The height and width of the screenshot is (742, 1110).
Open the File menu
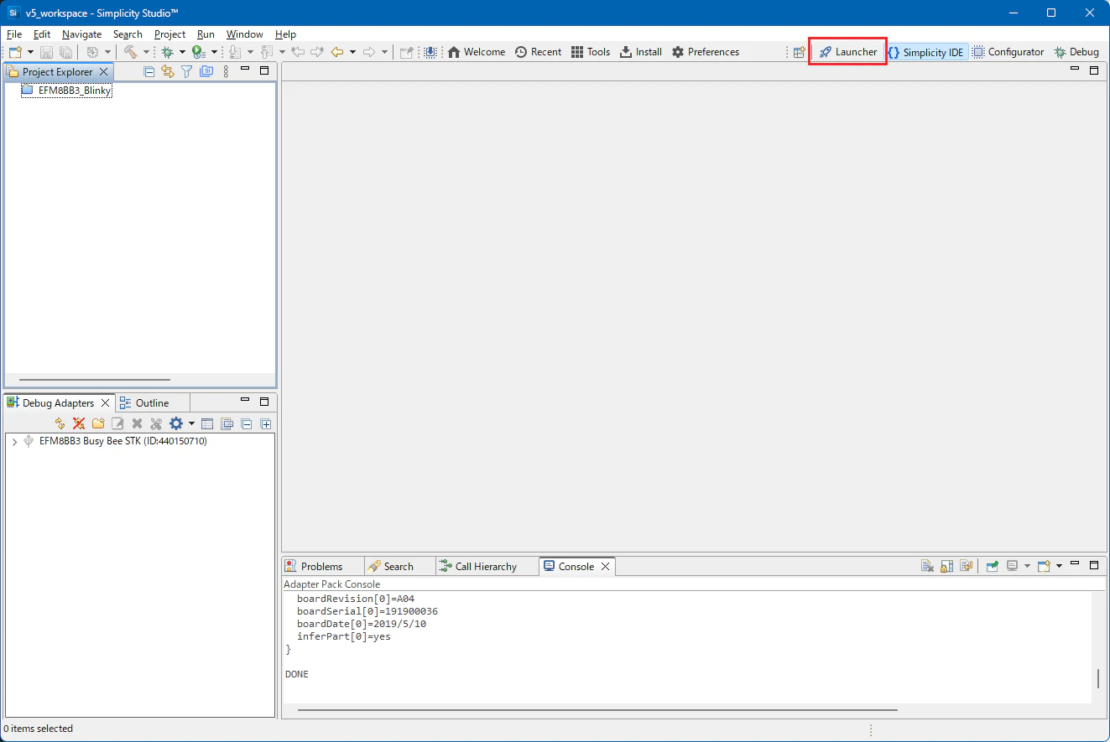pyautogui.click(x=14, y=34)
